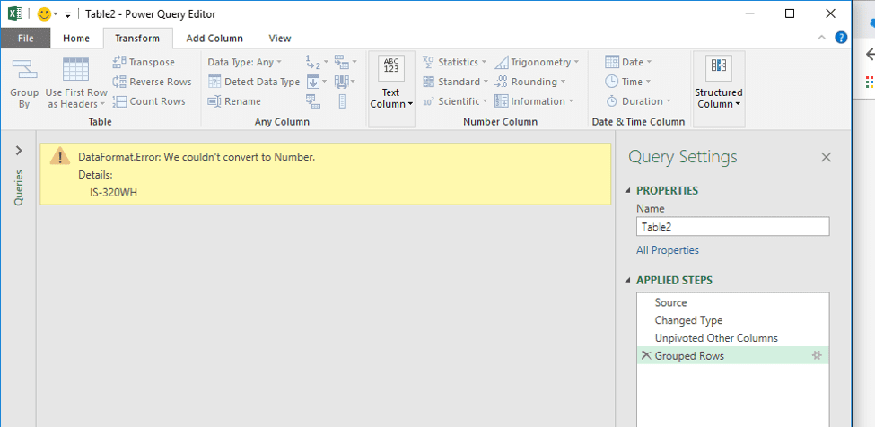Open the All Properties link
The height and width of the screenshot is (427, 875).
tap(667, 250)
